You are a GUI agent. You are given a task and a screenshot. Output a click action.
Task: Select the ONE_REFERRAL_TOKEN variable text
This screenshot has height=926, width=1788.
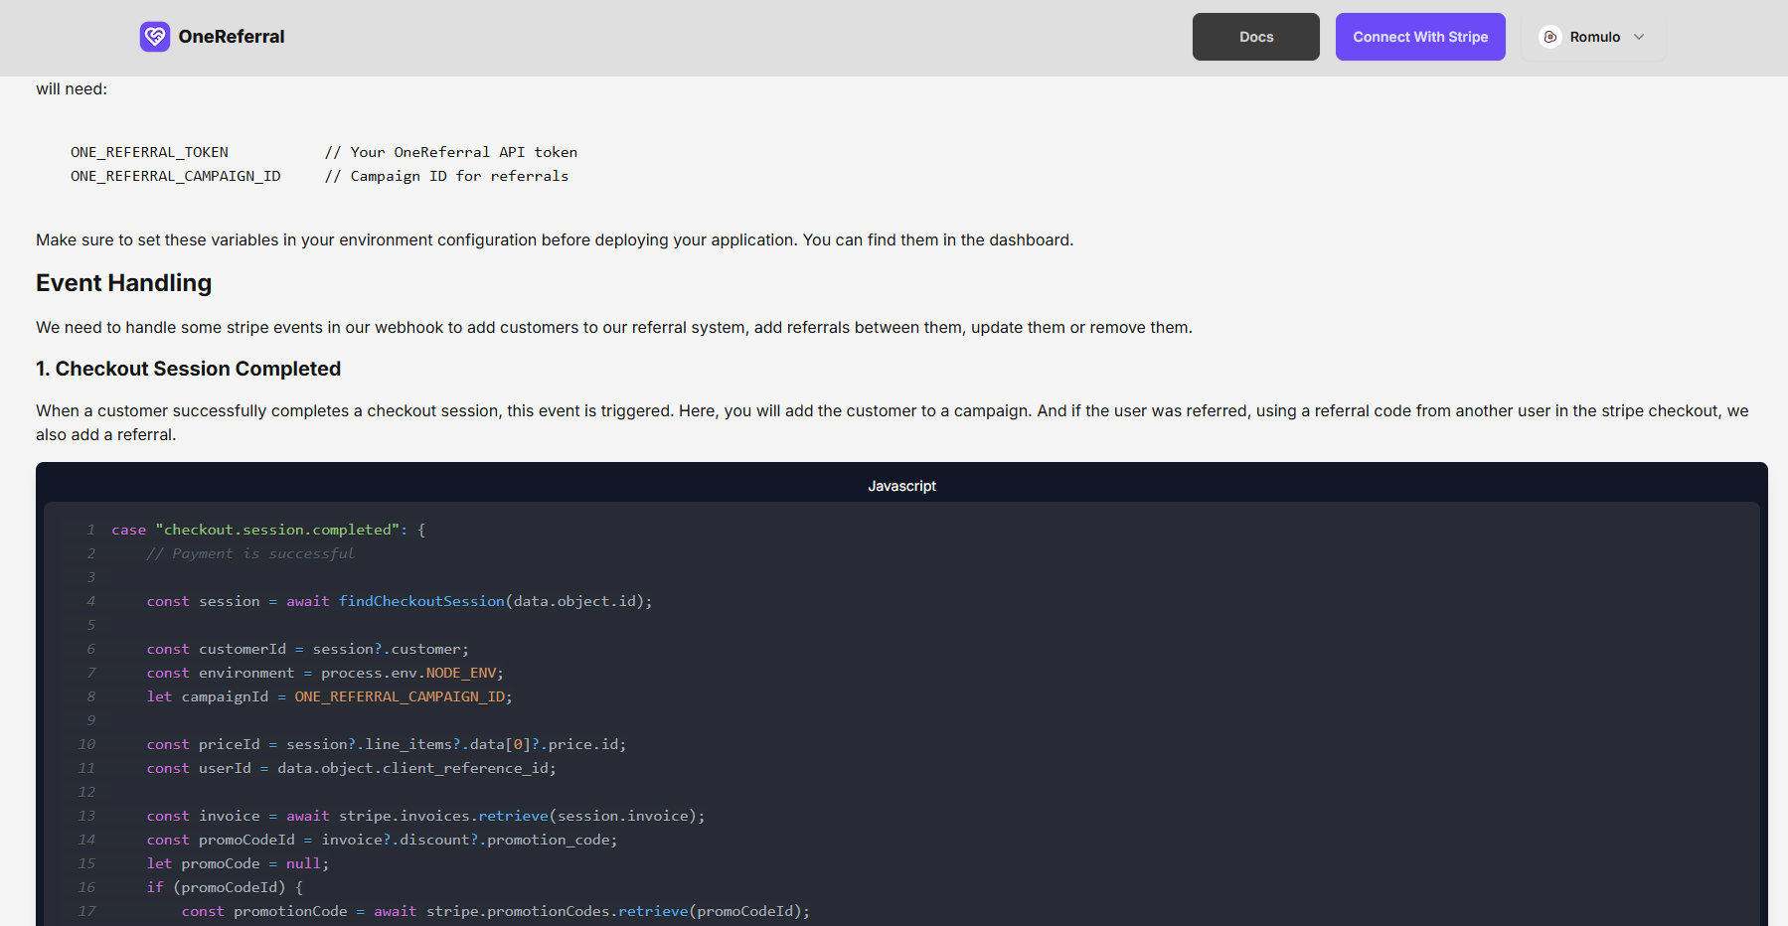[x=149, y=152]
